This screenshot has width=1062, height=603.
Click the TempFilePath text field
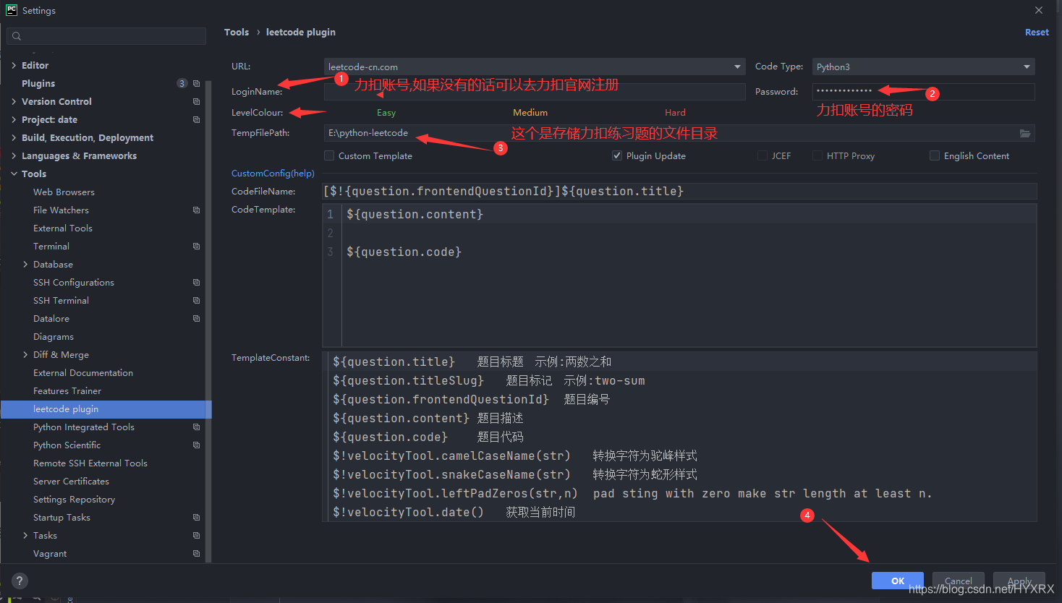pos(669,133)
